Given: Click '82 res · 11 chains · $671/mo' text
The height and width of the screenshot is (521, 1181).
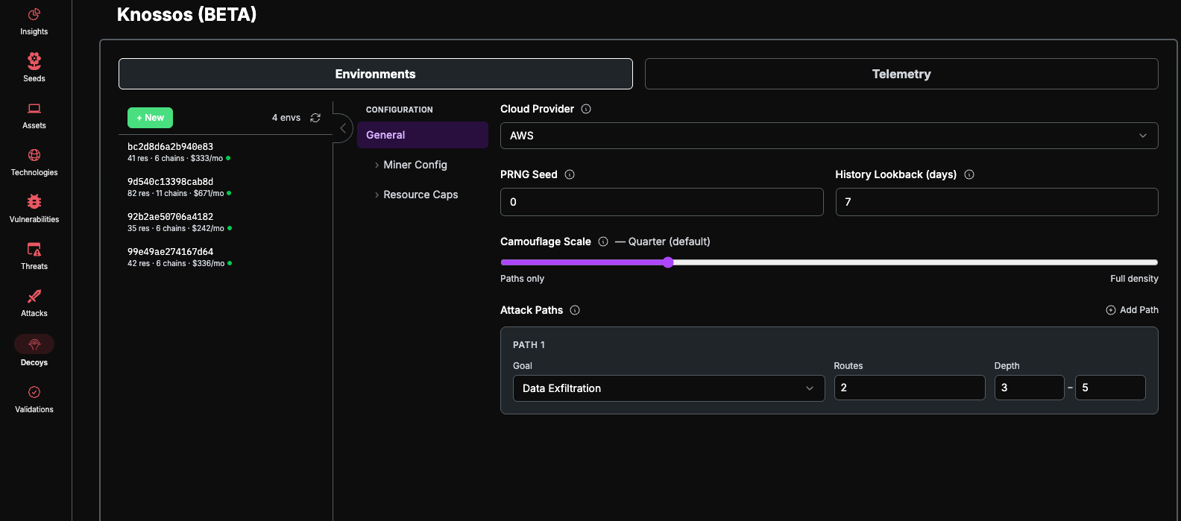Looking at the screenshot, I should tap(176, 193).
